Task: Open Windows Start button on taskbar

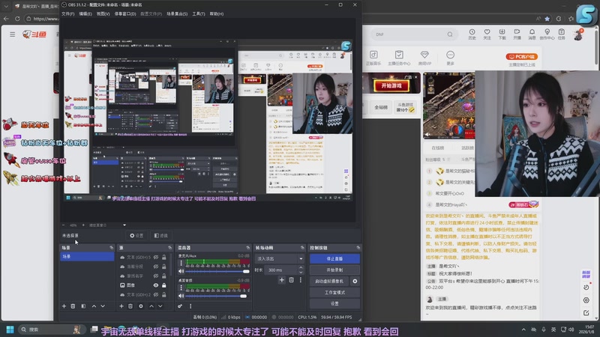Action: click(10, 330)
